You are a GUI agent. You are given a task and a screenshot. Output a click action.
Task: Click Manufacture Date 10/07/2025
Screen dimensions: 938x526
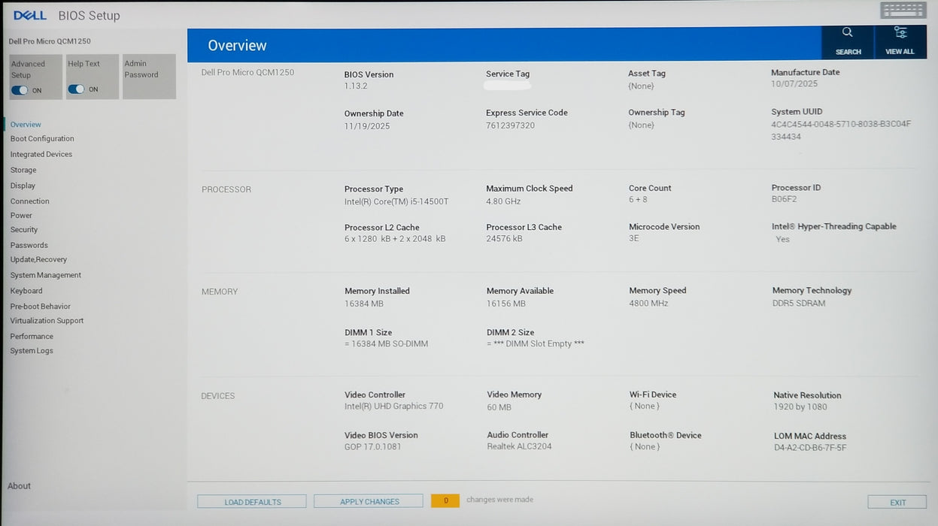click(794, 84)
